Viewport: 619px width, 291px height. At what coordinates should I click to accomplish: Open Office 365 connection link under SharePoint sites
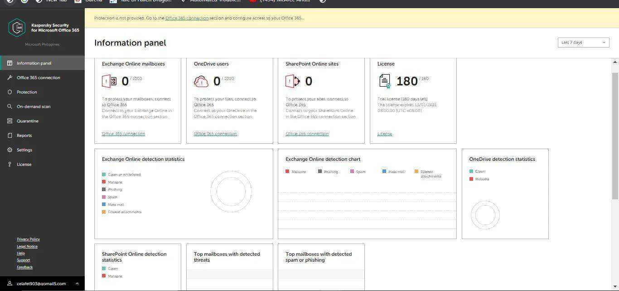[307, 134]
